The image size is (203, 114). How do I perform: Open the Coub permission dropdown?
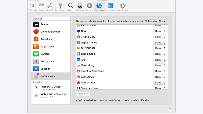[x=160, y=31]
